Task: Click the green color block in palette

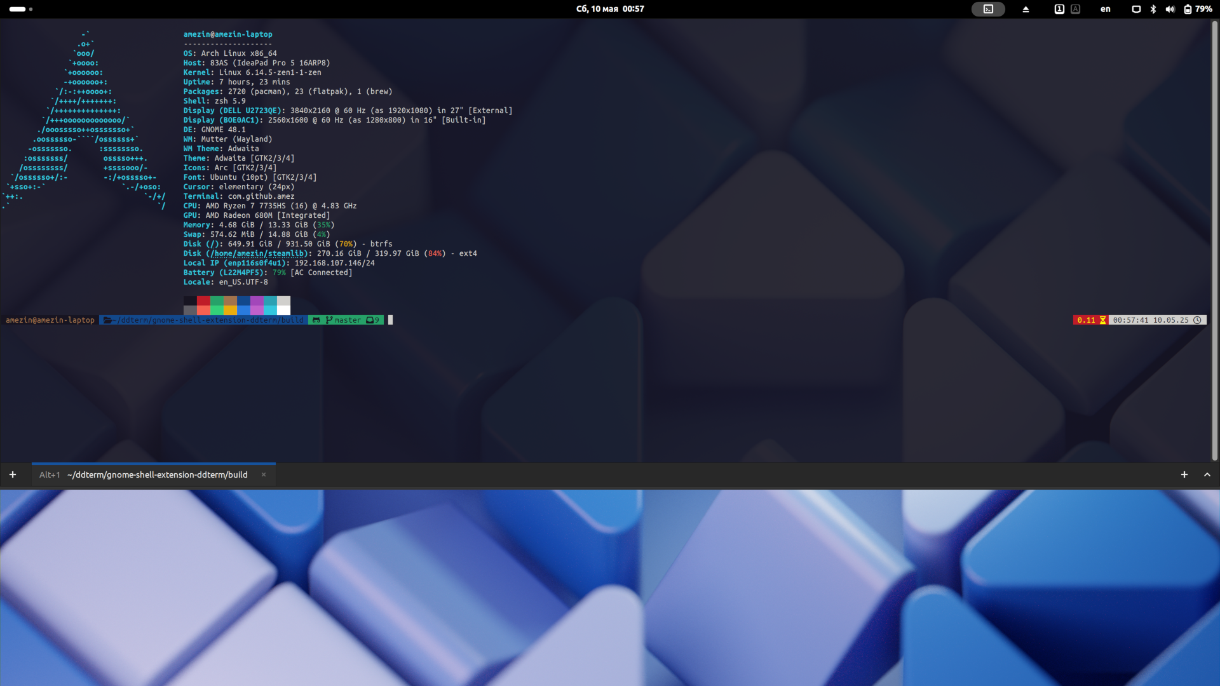Action: pos(217,300)
